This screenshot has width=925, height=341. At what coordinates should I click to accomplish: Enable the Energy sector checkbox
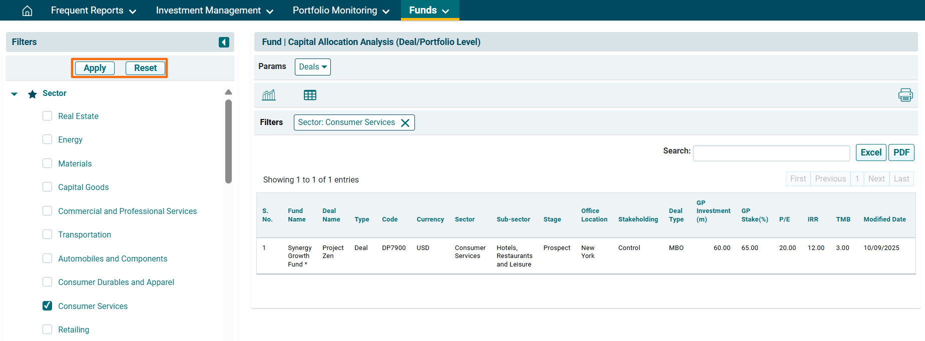48,139
